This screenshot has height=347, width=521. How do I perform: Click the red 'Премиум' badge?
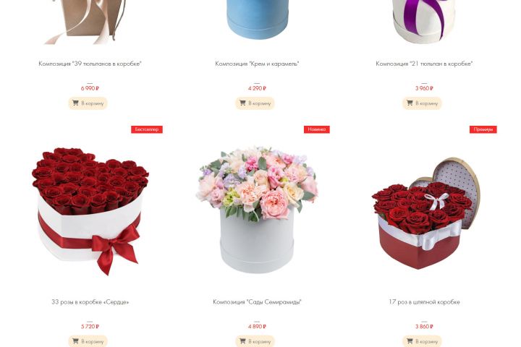pos(483,129)
